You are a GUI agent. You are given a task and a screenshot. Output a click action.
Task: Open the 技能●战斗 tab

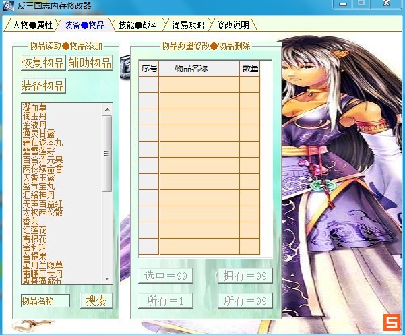pos(137,26)
